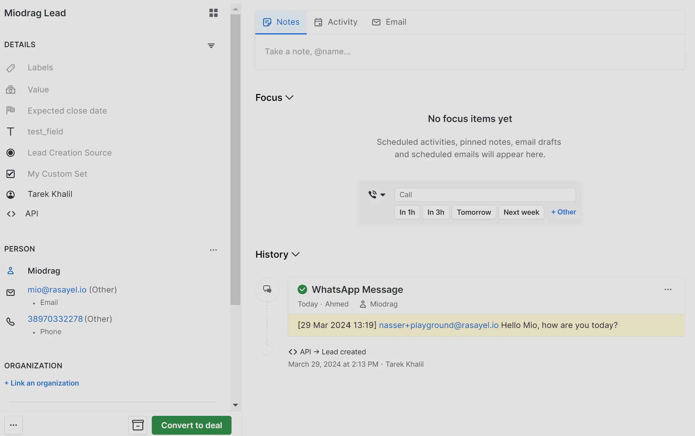Click the My Custom Set checkbox icon
Viewport: 695px width, 436px height.
(10, 174)
